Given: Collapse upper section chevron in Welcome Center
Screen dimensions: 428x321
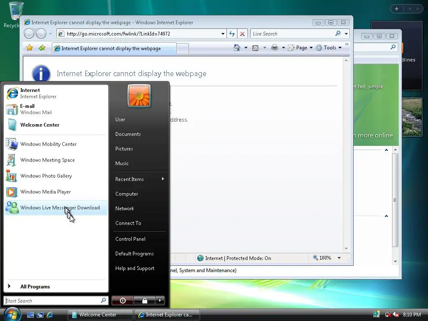Looking at the screenshot, I should click(386, 150).
